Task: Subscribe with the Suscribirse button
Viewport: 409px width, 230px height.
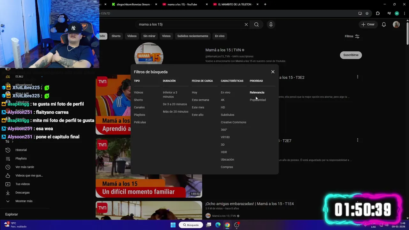Action: coord(351,55)
